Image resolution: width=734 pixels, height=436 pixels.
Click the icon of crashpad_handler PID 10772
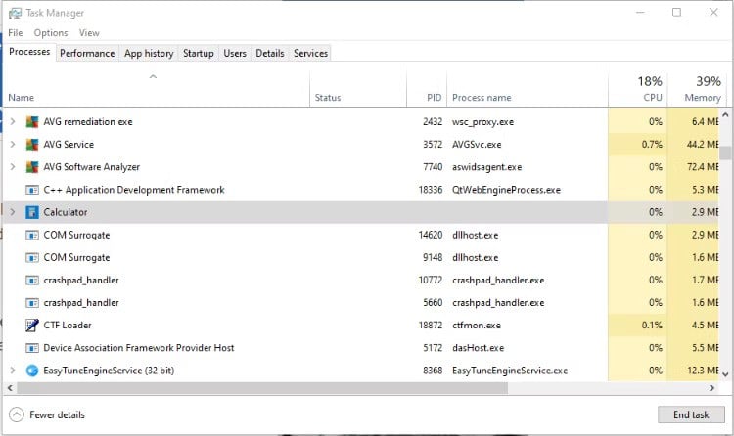coord(32,281)
